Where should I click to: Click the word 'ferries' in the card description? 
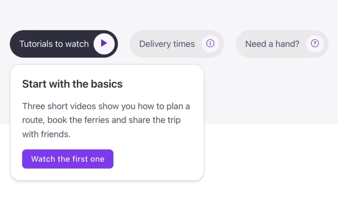coord(96,120)
